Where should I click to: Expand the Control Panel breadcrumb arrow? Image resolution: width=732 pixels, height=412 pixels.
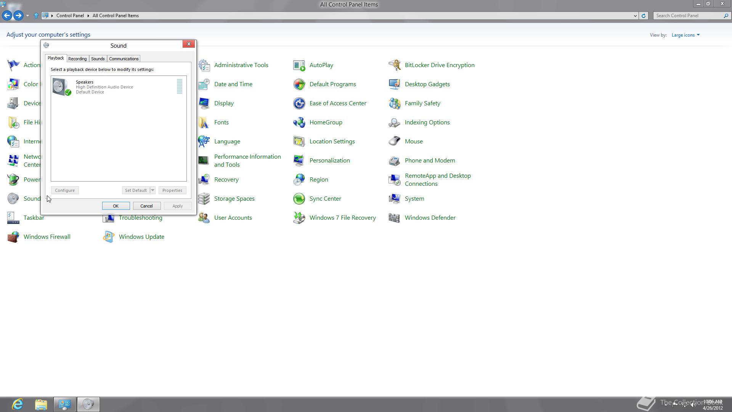pos(88,16)
